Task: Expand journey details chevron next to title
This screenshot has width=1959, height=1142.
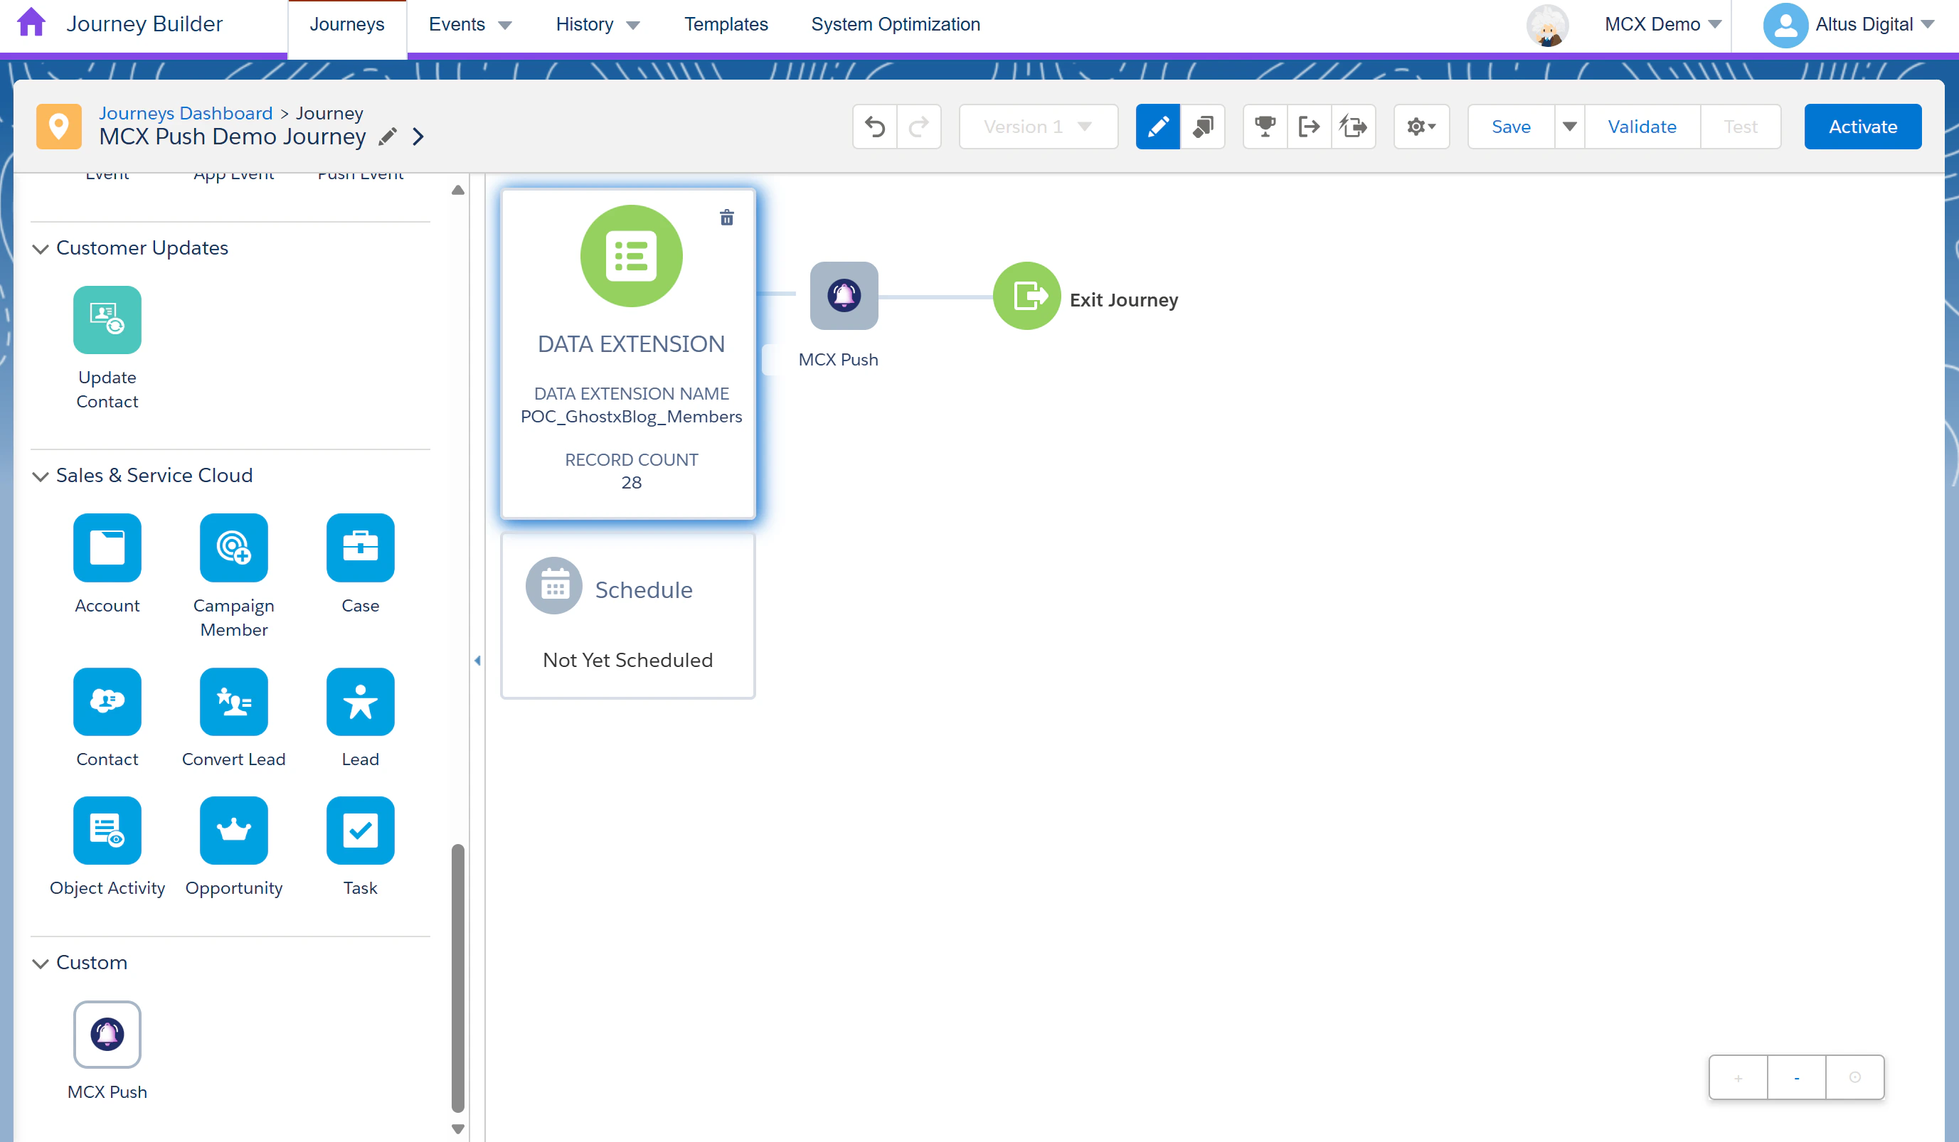Action: click(x=418, y=137)
